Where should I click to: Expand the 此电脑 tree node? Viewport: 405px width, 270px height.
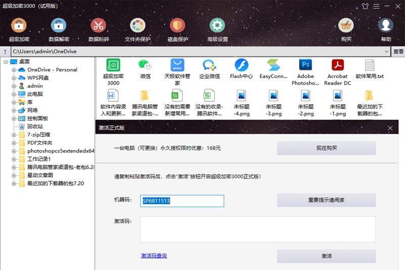[14, 94]
